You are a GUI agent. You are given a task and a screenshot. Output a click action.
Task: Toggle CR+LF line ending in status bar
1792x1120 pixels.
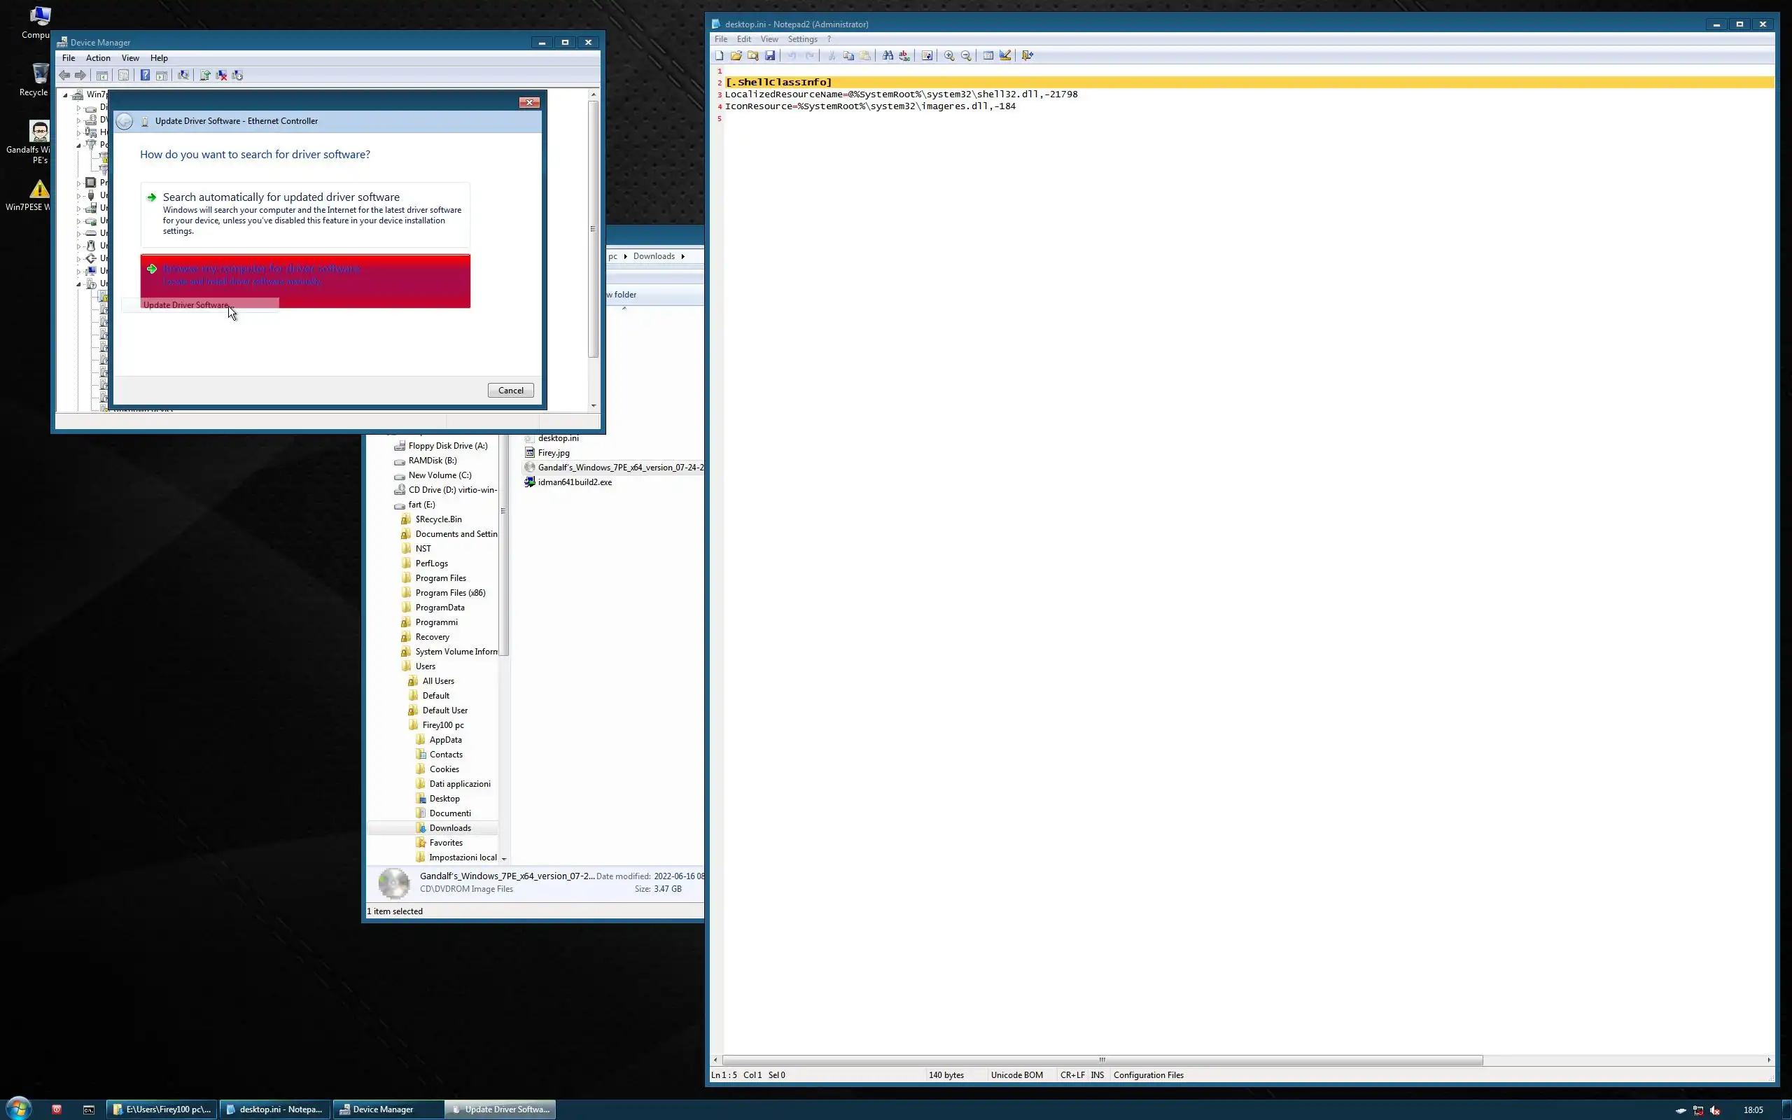click(x=1072, y=1074)
